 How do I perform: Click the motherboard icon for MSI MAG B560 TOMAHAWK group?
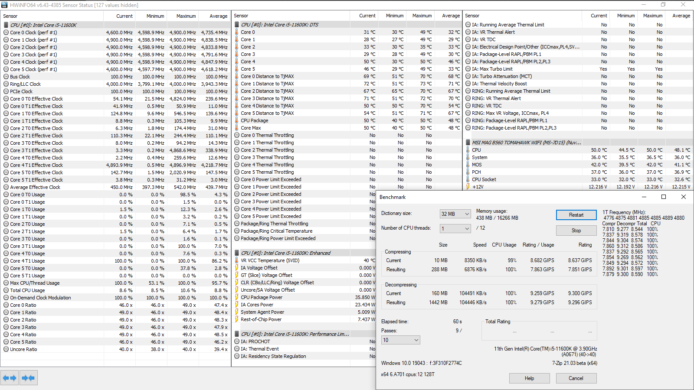pyautogui.click(x=468, y=143)
